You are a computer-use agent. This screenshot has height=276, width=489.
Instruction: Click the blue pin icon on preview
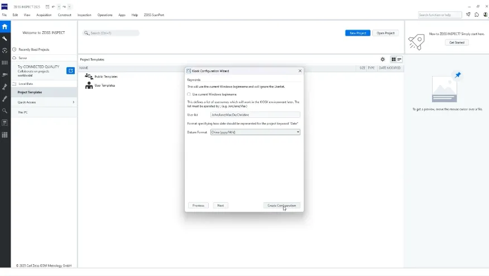click(458, 75)
